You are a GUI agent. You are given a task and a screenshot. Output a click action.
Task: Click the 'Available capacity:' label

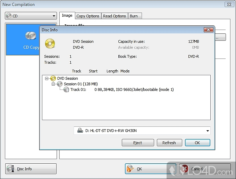134,47
